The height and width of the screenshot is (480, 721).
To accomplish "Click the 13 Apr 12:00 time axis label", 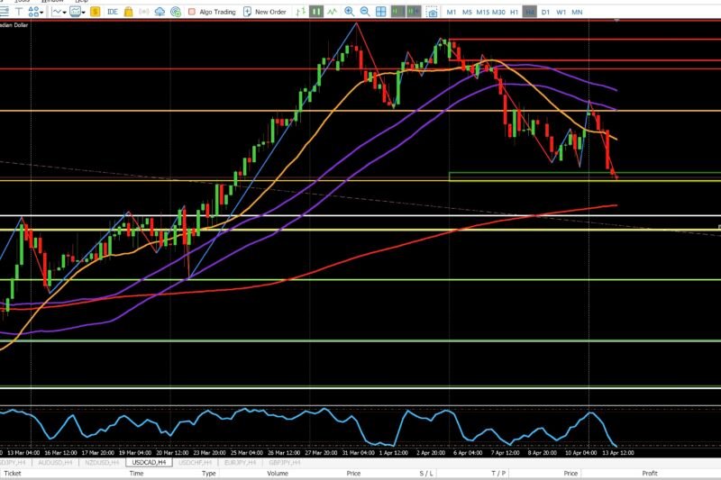I will pos(618,453).
